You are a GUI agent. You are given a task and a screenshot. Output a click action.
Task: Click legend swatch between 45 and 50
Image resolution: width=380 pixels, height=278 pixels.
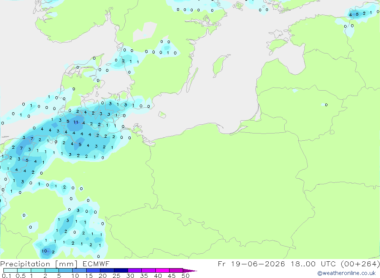pos(176,270)
